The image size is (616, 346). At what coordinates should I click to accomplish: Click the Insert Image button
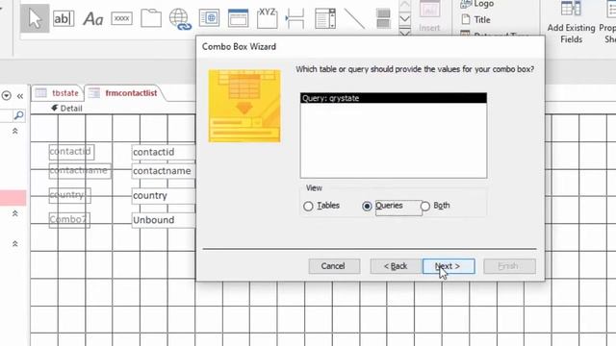click(x=429, y=15)
